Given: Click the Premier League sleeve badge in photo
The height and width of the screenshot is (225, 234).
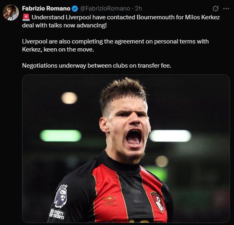Looking at the screenshot, I should click(61, 196).
